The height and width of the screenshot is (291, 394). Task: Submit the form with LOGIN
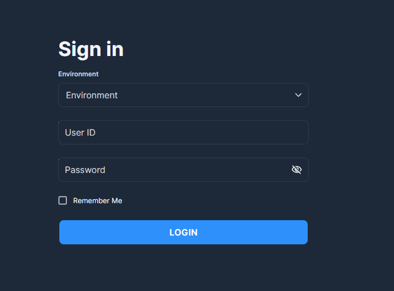click(x=184, y=232)
